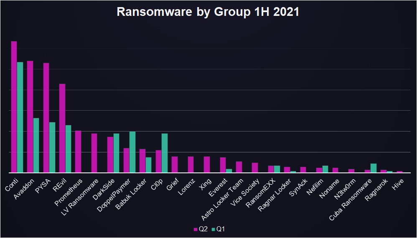Click the Cuba Ransomware Q1 bar

click(x=374, y=168)
